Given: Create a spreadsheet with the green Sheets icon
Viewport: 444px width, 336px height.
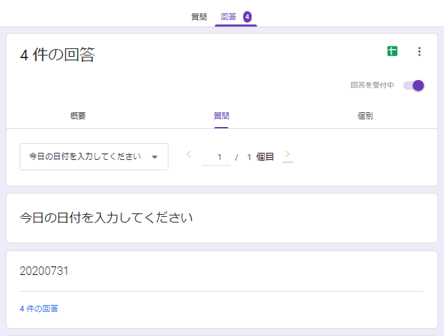Looking at the screenshot, I should pos(392,52).
